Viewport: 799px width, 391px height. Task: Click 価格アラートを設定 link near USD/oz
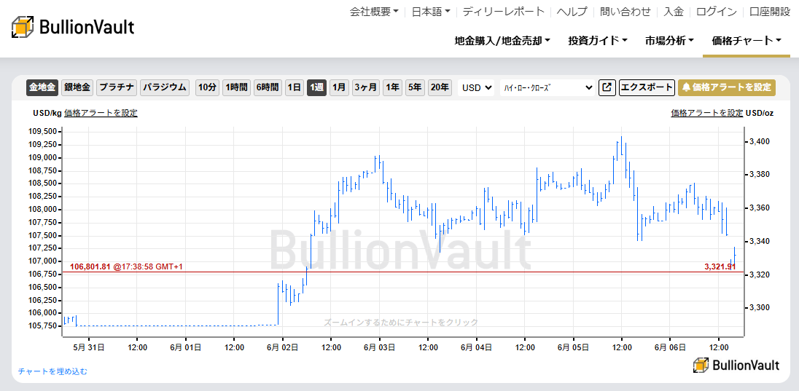(x=706, y=113)
